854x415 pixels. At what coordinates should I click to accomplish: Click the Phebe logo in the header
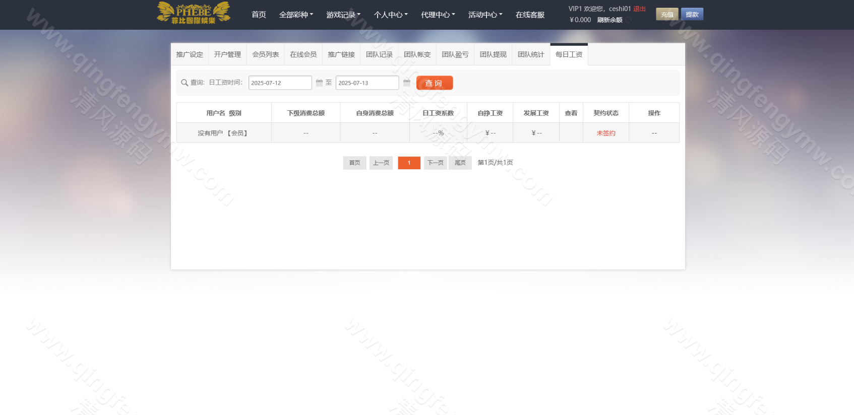[194, 13]
